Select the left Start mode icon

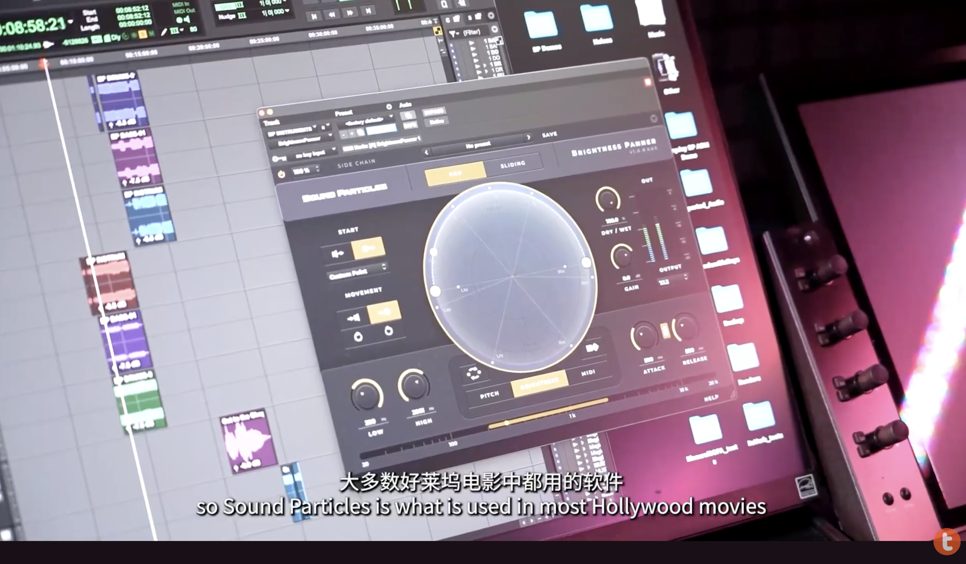(337, 254)
